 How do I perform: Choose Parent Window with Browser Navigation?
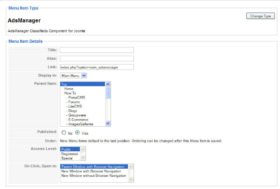93,167
